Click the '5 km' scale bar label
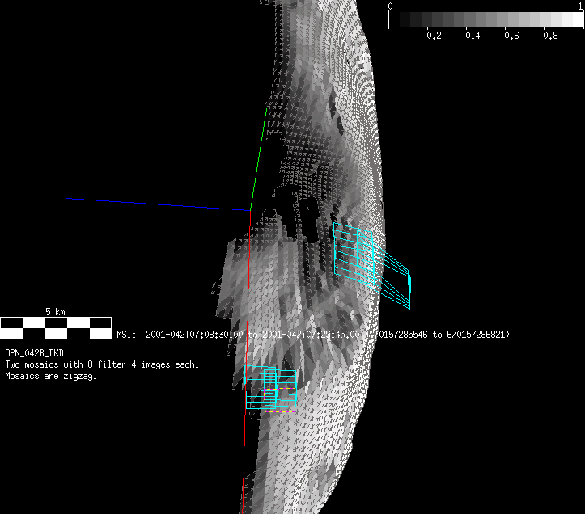Screen dimensions: 585x514 [55, 312]
